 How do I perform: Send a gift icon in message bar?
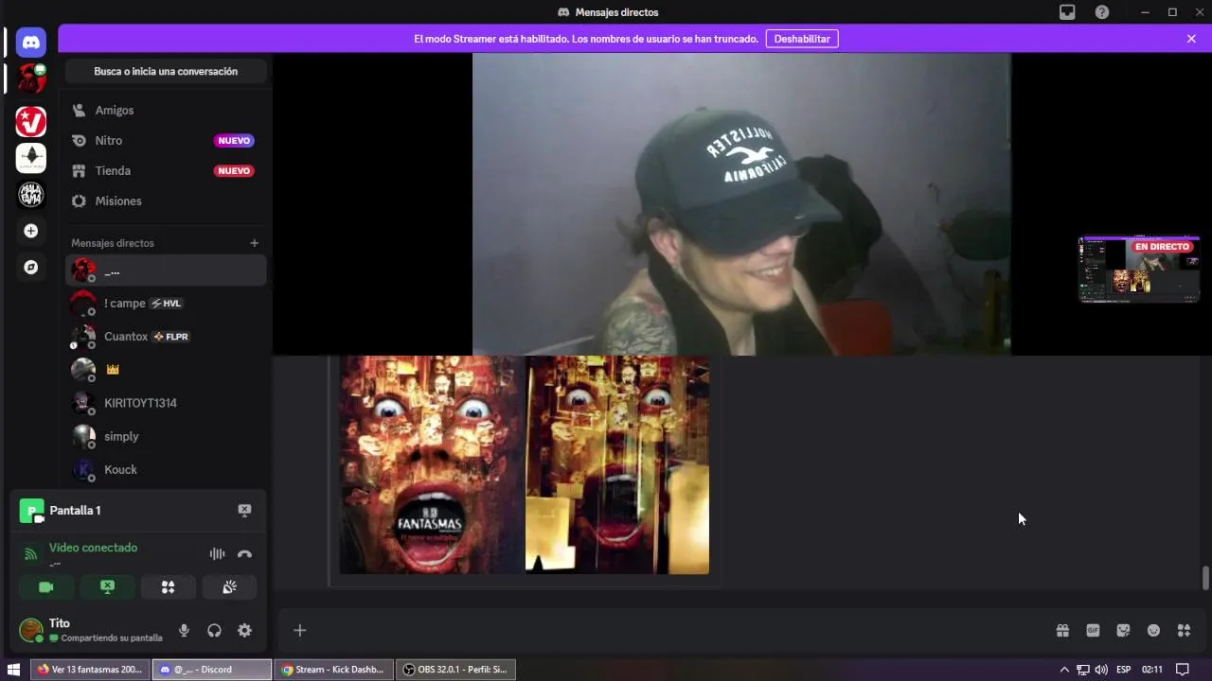1062,631
